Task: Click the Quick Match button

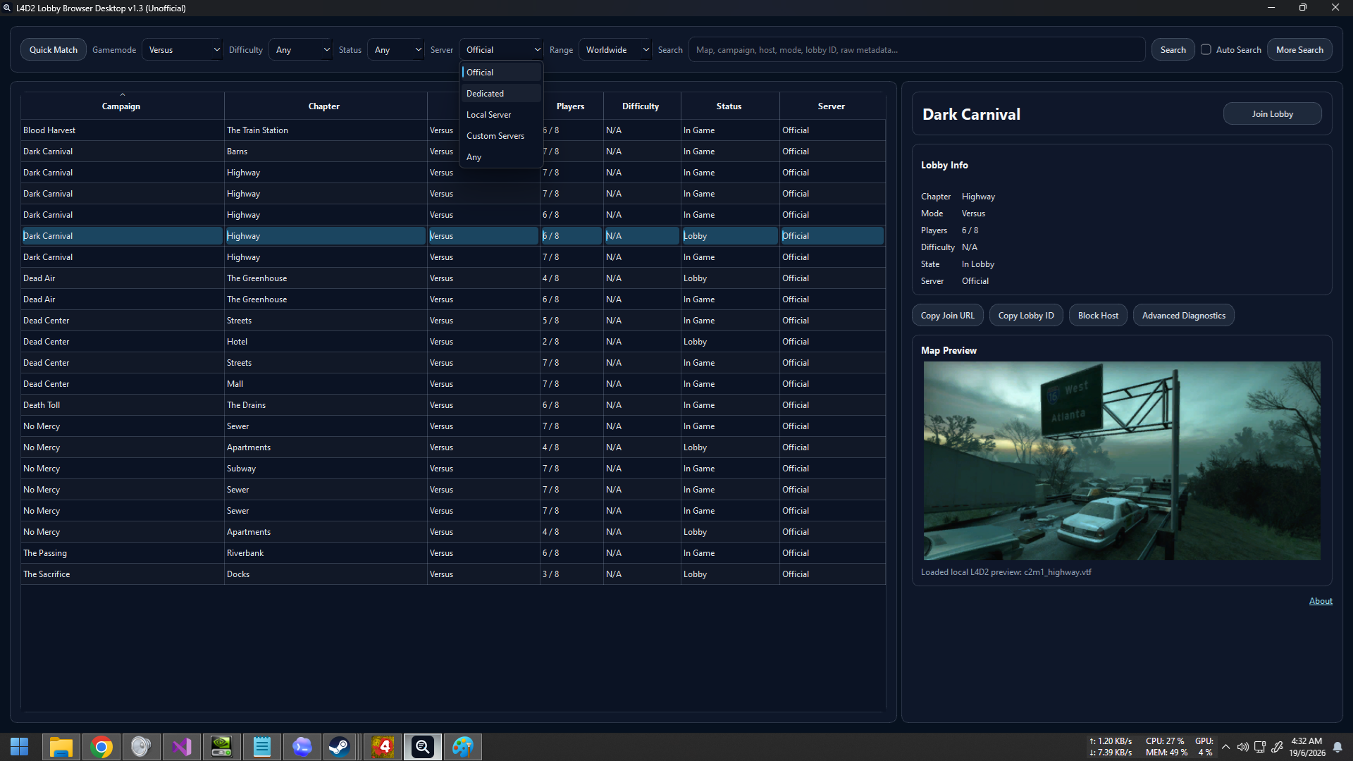Action: coord(54,49)
